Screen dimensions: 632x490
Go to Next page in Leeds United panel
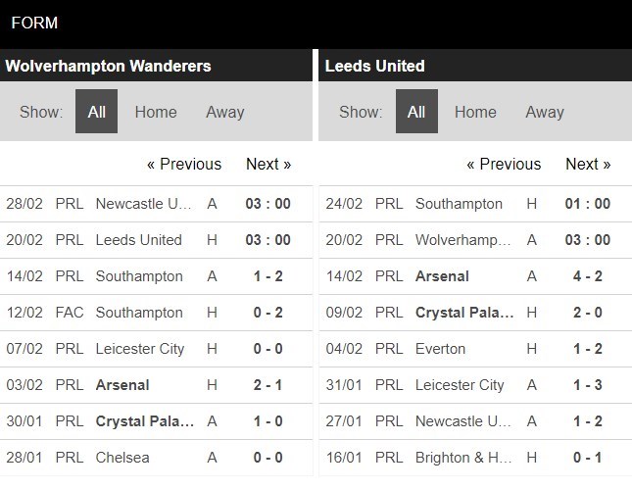(x=588, y=165)
